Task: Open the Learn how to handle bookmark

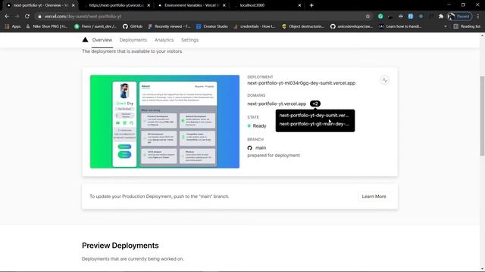Action: pyautogui.click(x=400, y=26)
